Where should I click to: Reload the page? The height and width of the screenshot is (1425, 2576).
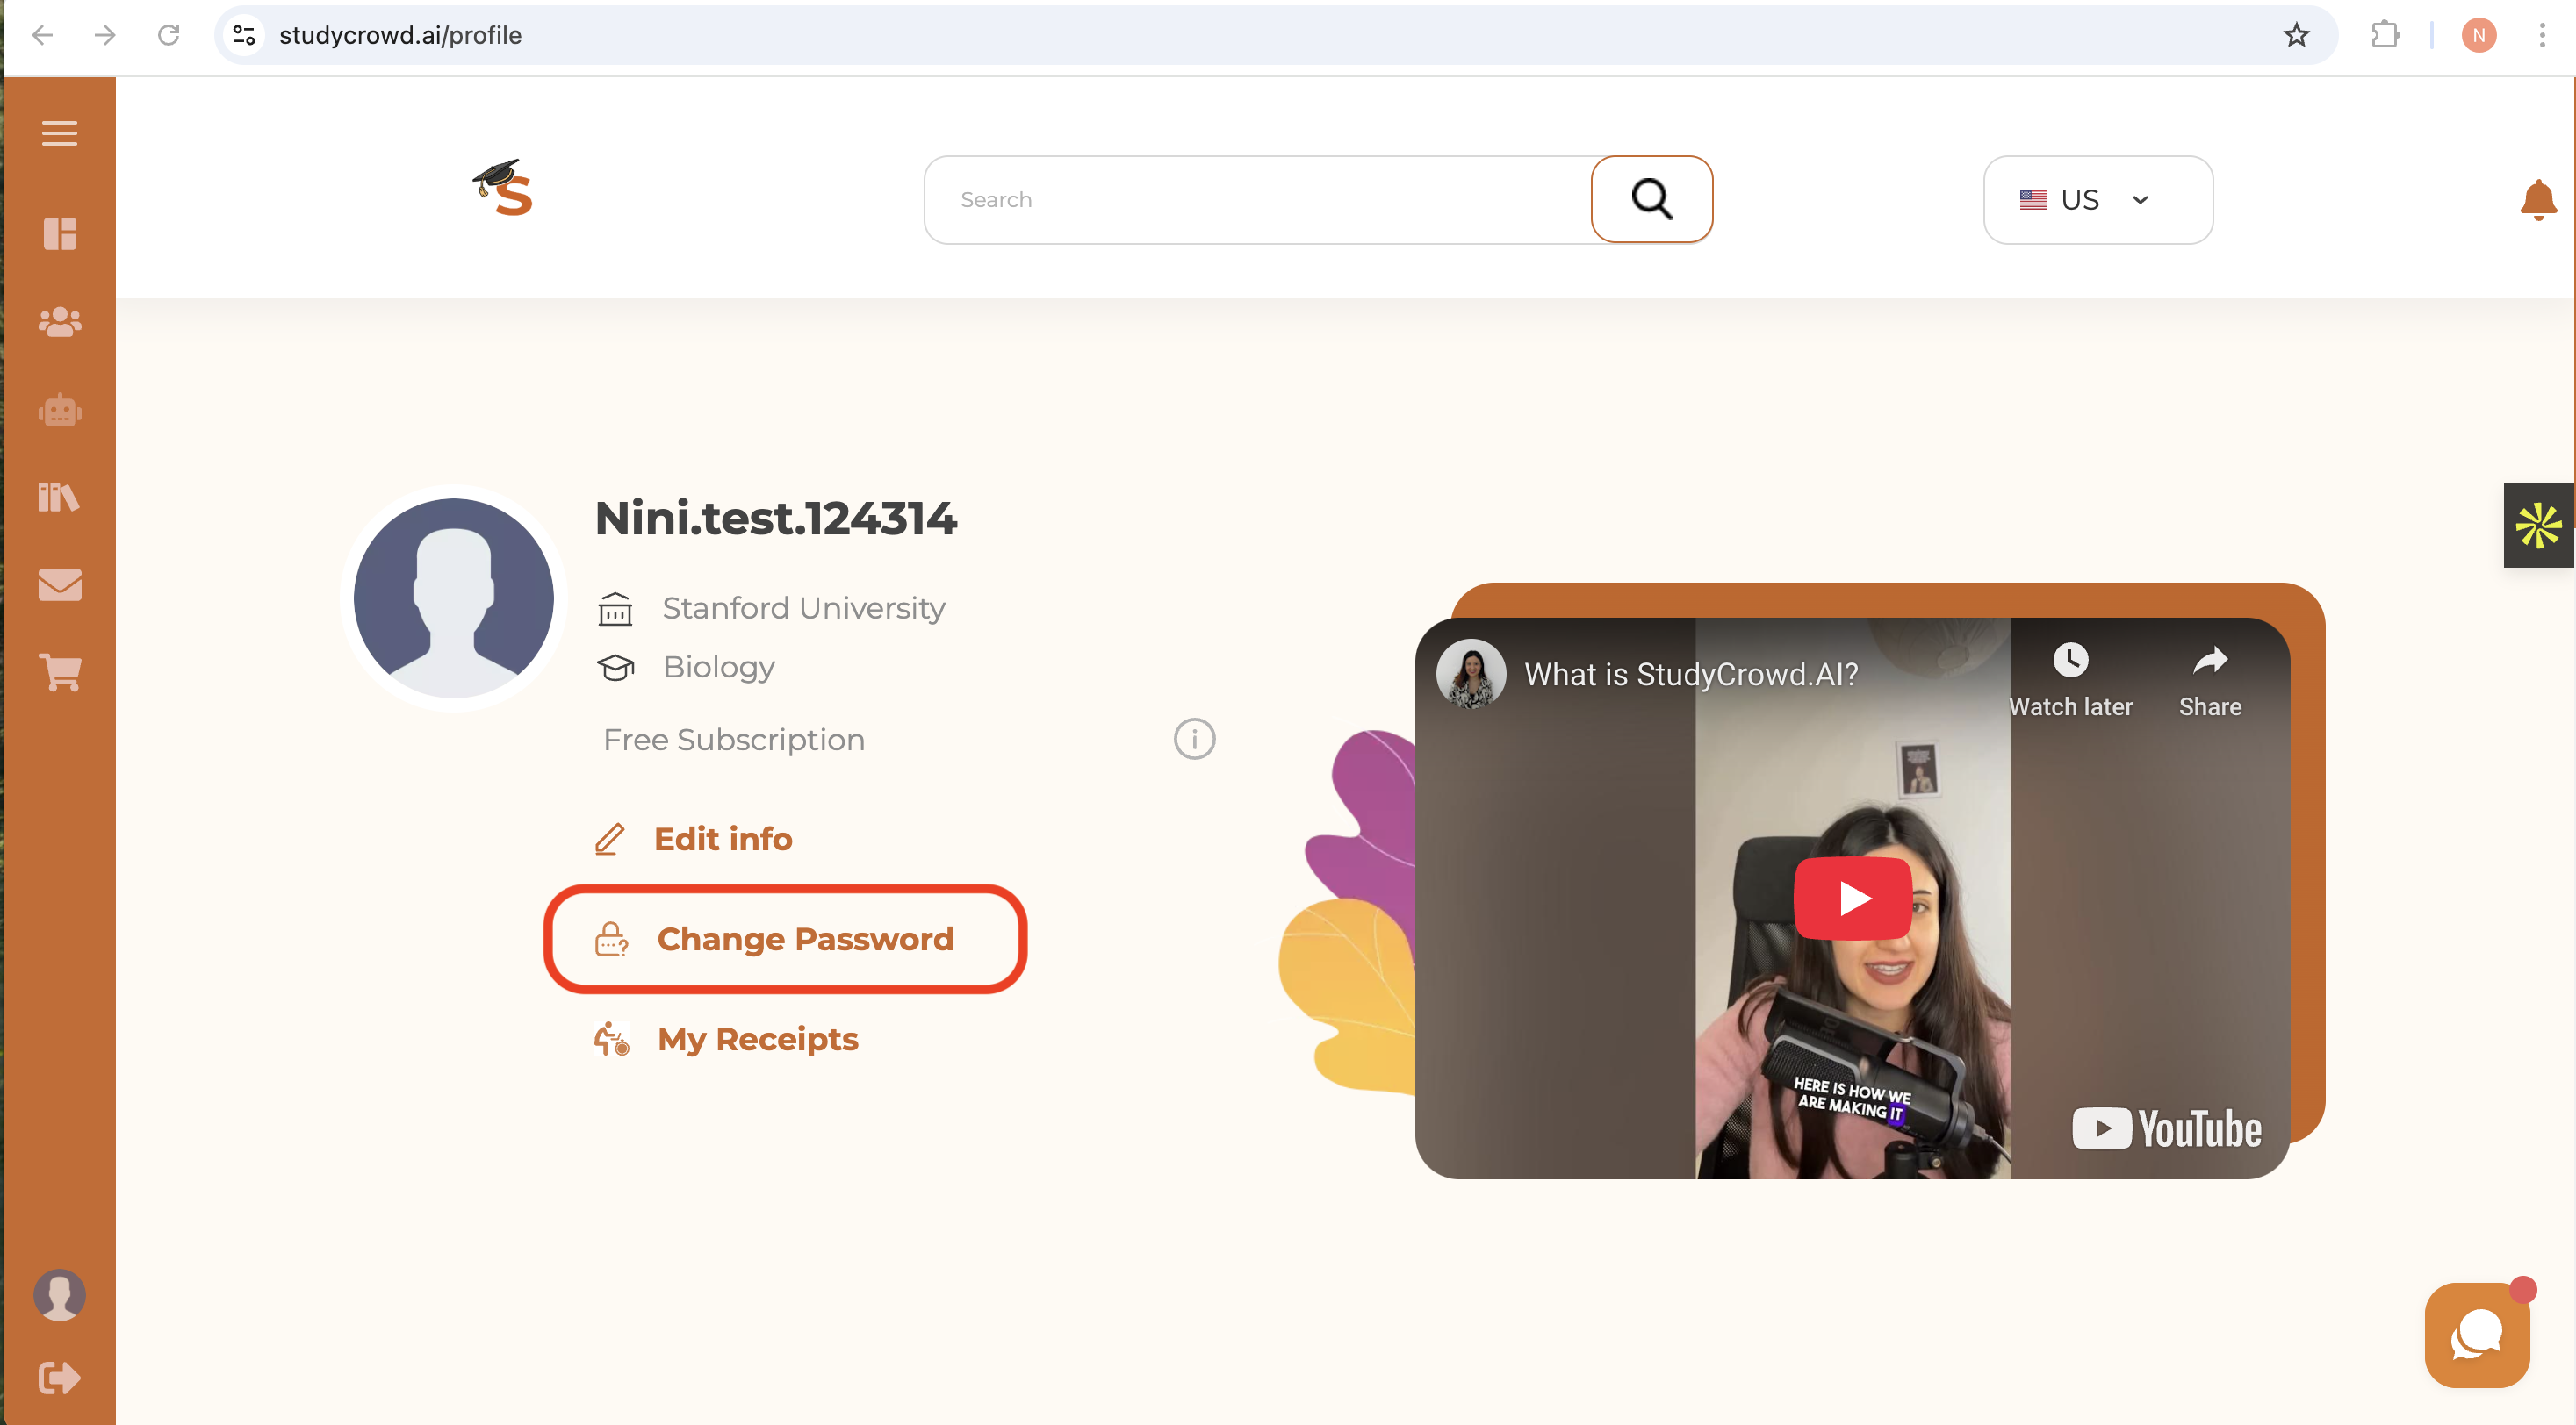point(168,35)
